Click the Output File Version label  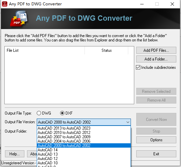pyautogui.click(x=20, y=122)
